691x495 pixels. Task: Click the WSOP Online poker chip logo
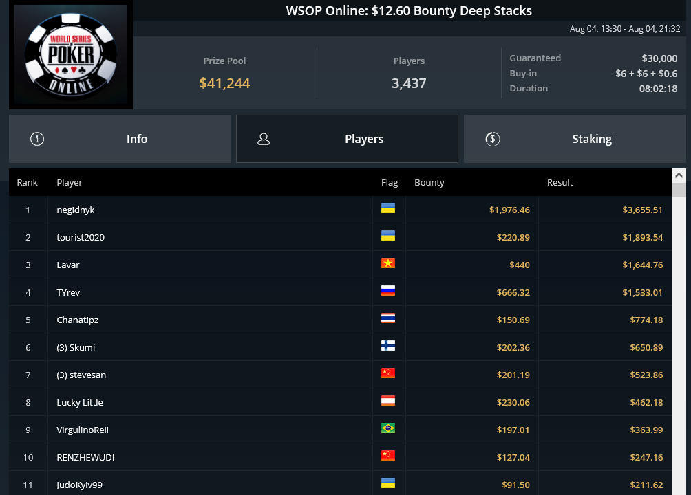pos(71,54)
